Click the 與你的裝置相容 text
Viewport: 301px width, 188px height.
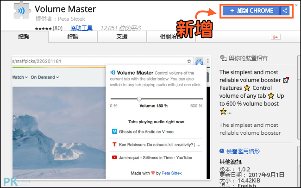click(x=248, y=58)
